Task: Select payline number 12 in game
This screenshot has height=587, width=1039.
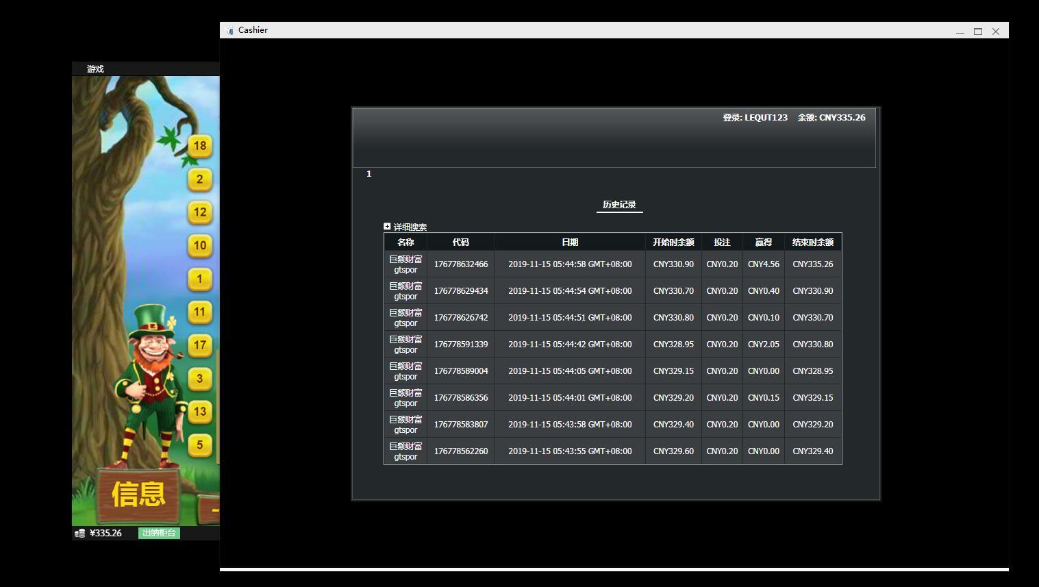Action: (200, 212)
